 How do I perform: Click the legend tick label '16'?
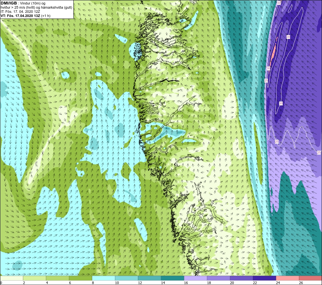tap(186, 283)
